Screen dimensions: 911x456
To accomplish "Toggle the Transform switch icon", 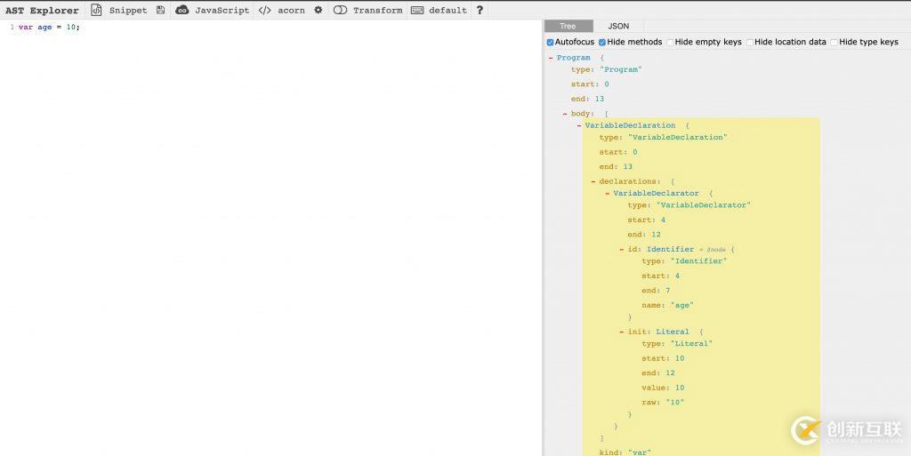I will pos(341,10).
